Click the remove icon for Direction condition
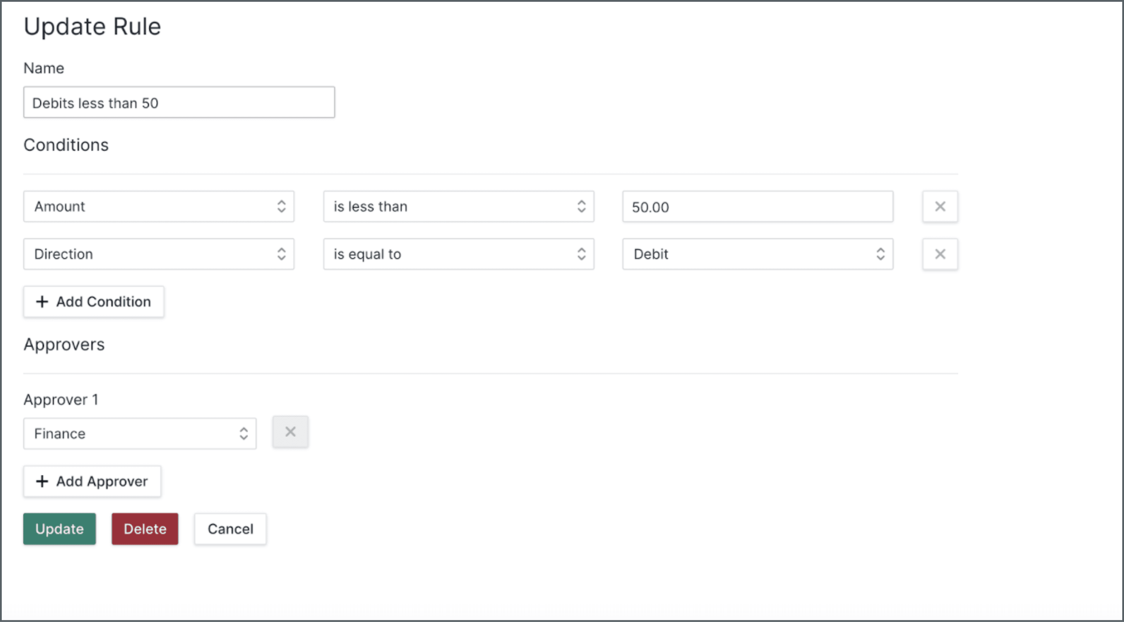1124x622 pixels. click(940, 254)
